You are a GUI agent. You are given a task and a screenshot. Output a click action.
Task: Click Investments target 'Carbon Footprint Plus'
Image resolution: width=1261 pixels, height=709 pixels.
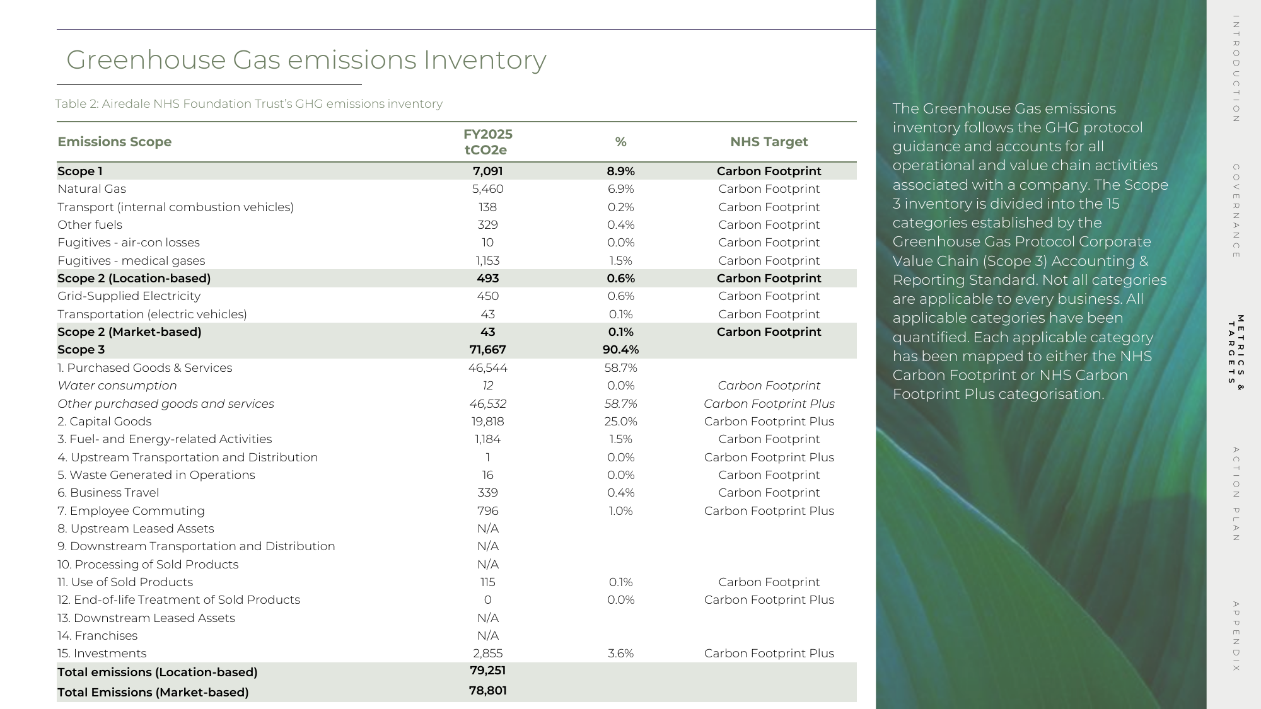tap(769, 654)
